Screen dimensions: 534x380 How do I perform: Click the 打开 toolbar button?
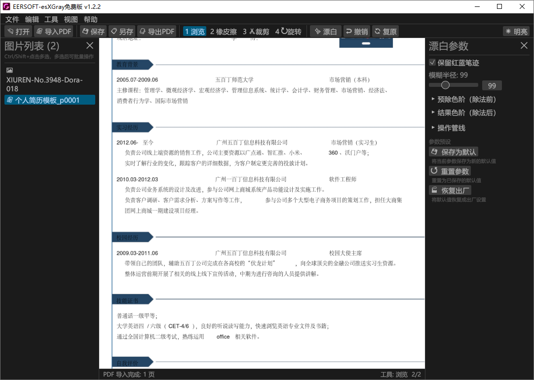click(x=18, y=32)
